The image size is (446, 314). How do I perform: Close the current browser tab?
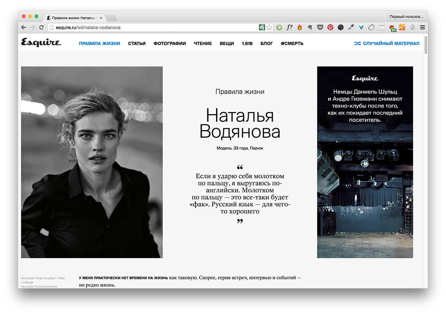click(101, 18)
